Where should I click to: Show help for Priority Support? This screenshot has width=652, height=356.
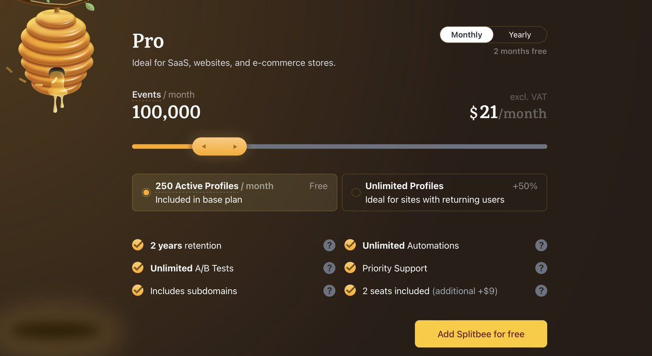(541, 268)
